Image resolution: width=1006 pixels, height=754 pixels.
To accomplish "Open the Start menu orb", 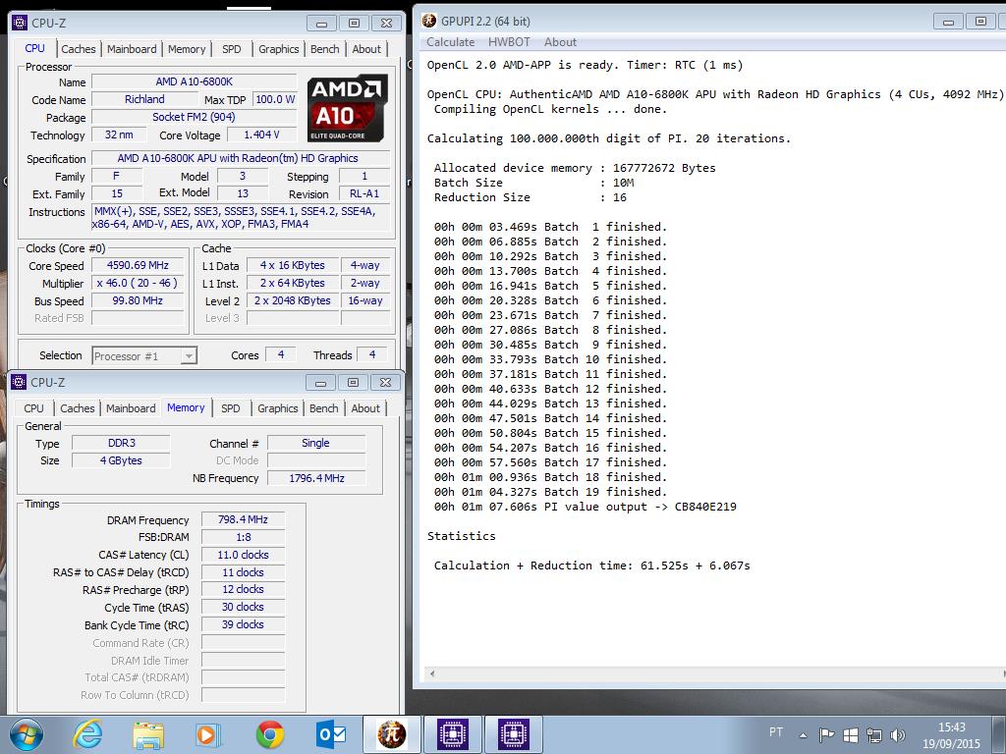I will pyautogui.click(x=27, y=734).
